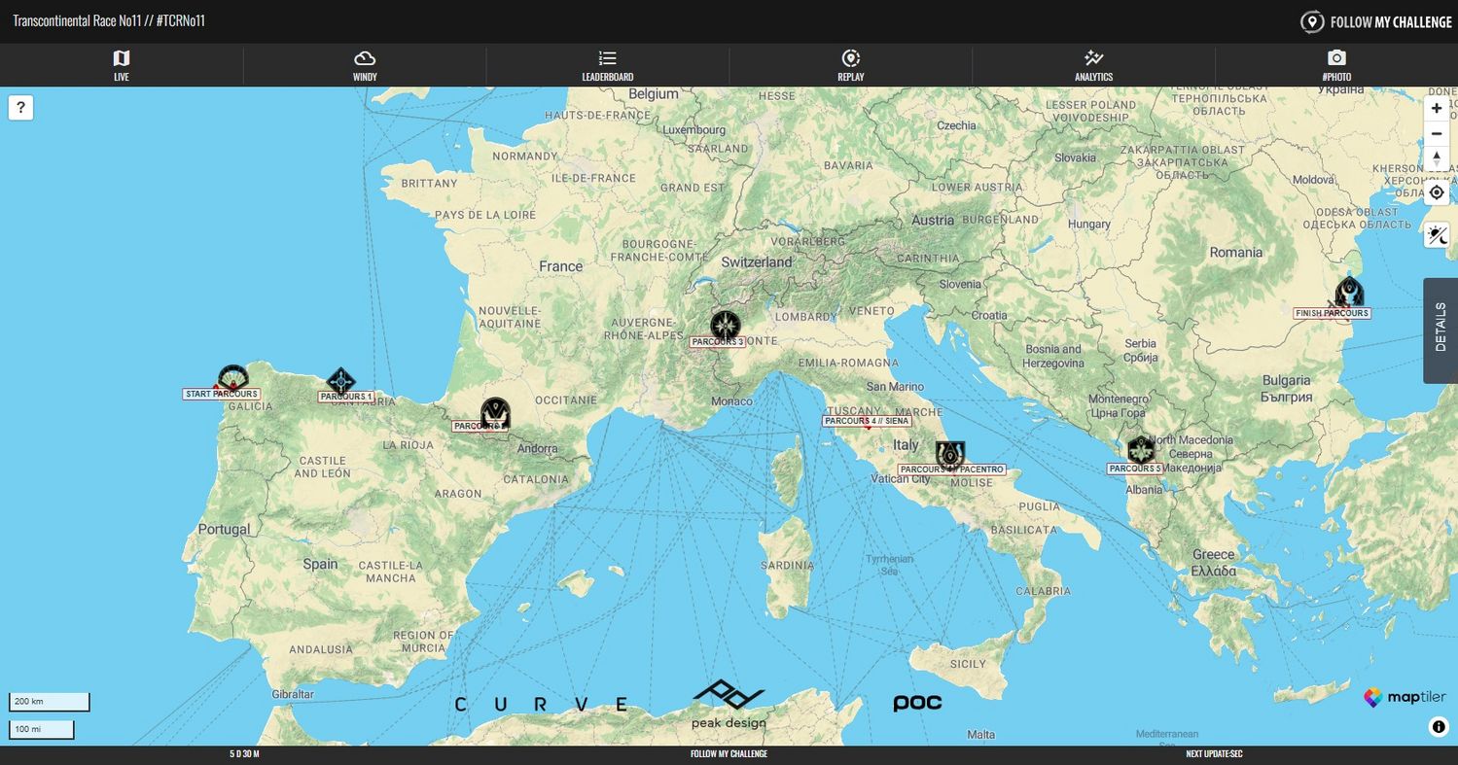This screenshot has width=1458, height=765.
Task: Locate my position on map
Action: click(1437, 192)
